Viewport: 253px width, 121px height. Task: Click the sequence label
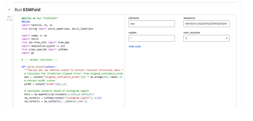pos(189,18)
